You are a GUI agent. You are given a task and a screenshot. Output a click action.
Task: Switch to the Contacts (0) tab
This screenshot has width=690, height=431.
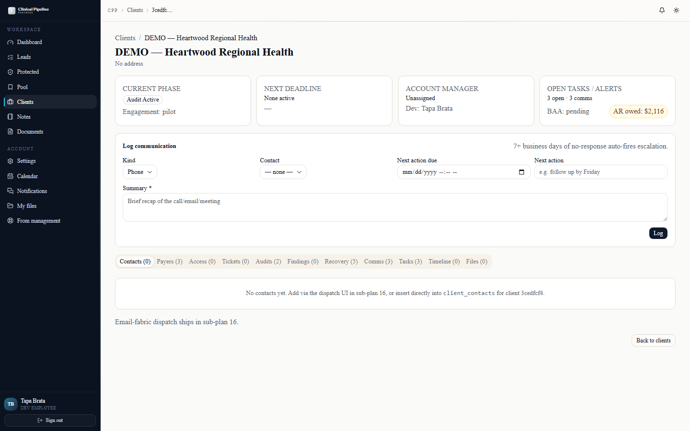[x=135, y=261]
